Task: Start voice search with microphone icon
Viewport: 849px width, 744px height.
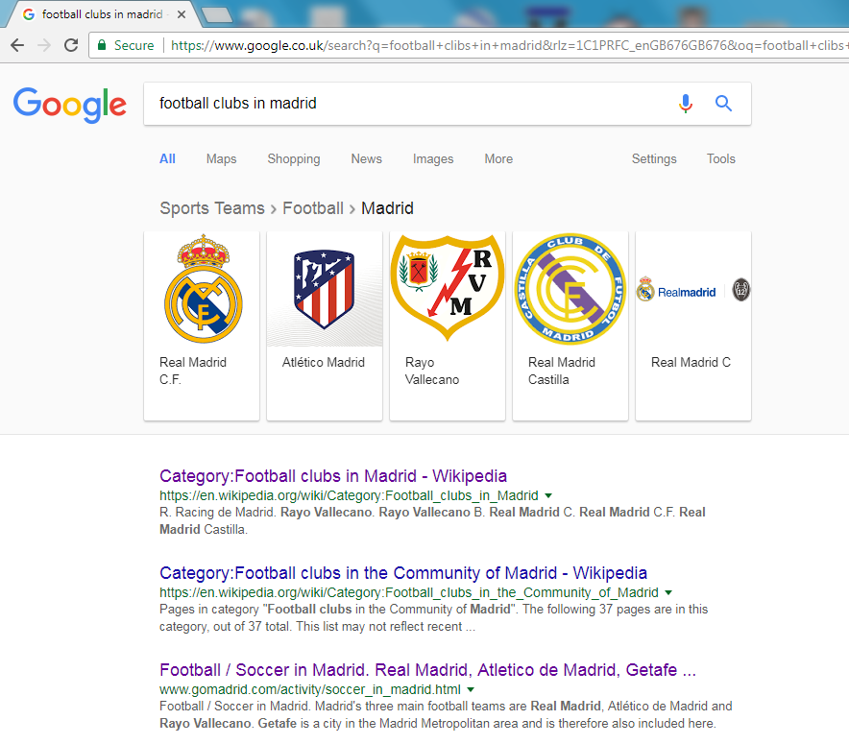Action: coord(686,103)
